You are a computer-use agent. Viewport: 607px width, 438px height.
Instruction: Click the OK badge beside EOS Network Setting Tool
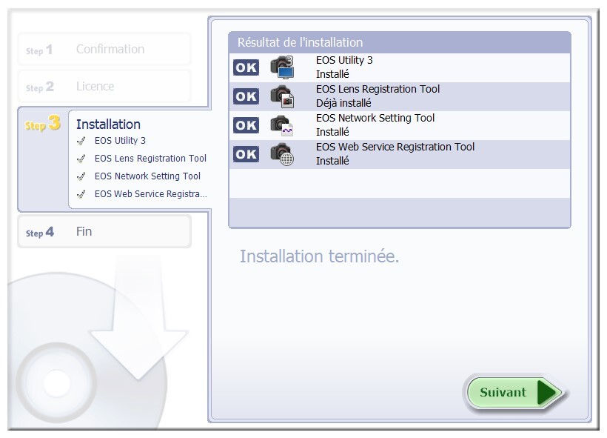tap(247, 125)
